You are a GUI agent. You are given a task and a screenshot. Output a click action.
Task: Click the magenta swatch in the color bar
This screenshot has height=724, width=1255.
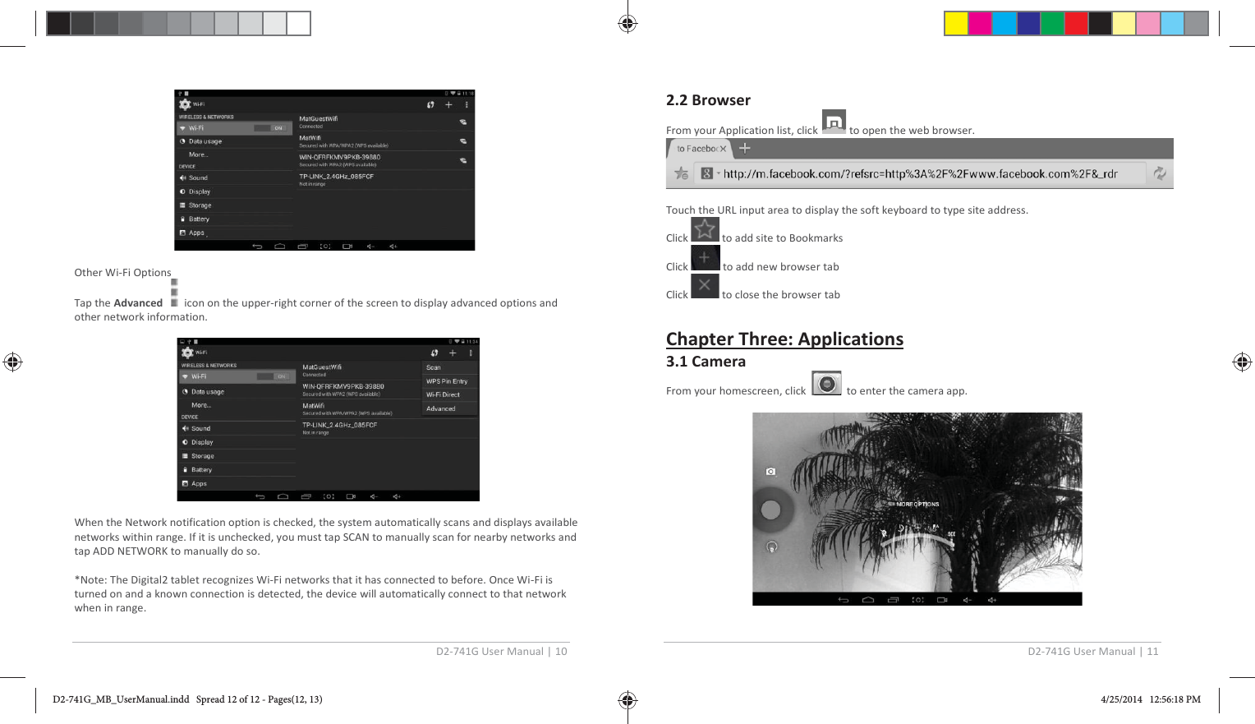tap(980, 23)
